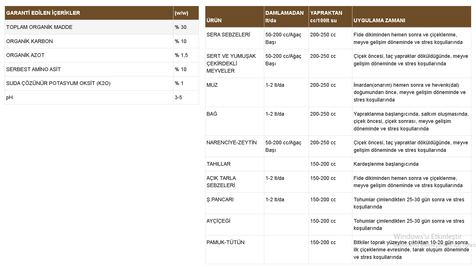Click the % 1 potassium oxide value
Image resolution: width=476 pixels, height=267 pixels.
click(x=179, y=83)
